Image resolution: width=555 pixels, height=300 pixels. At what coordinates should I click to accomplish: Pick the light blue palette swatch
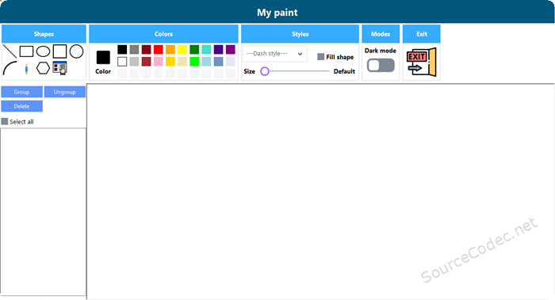pyautogui.click(x=206, y=62)
